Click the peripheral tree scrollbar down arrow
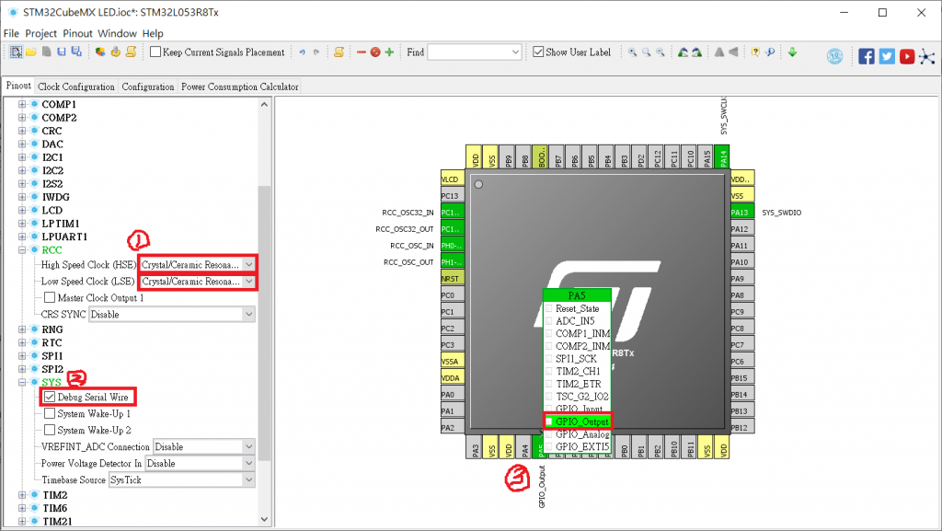This screenshot has width=942, height=531. (x=264, y=520)
